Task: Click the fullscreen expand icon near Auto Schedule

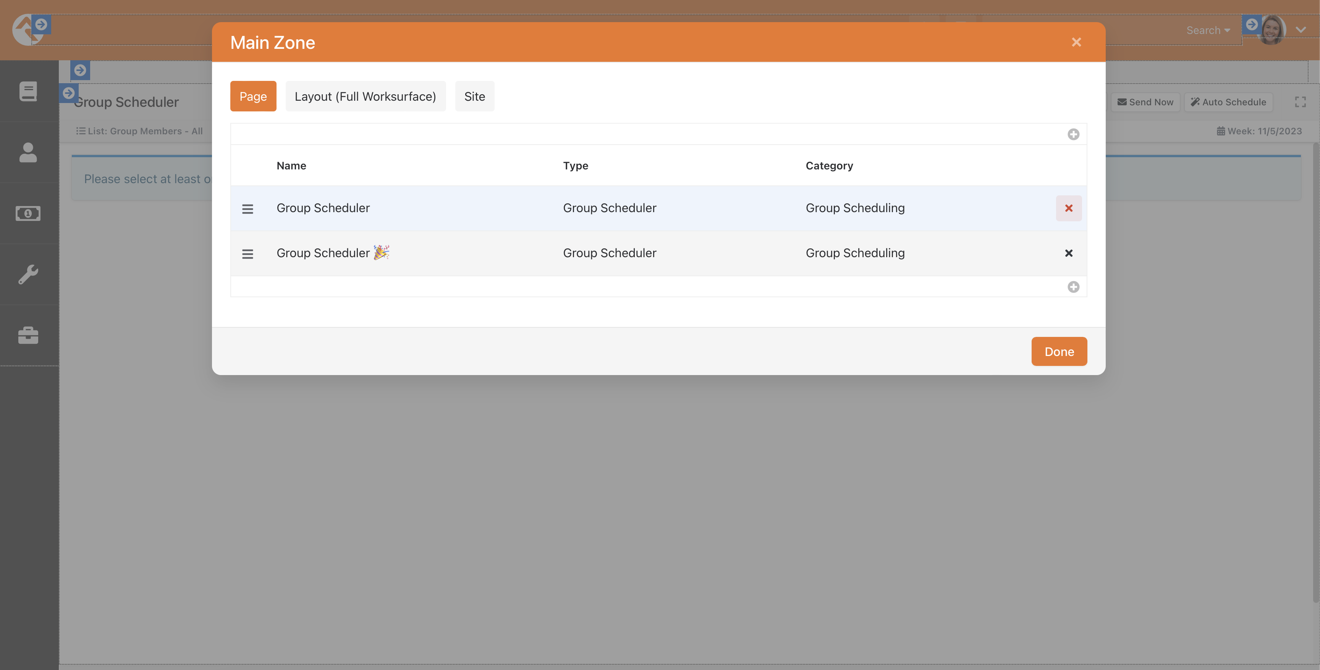Action: pyautogui.click(x=1301, y=102)
